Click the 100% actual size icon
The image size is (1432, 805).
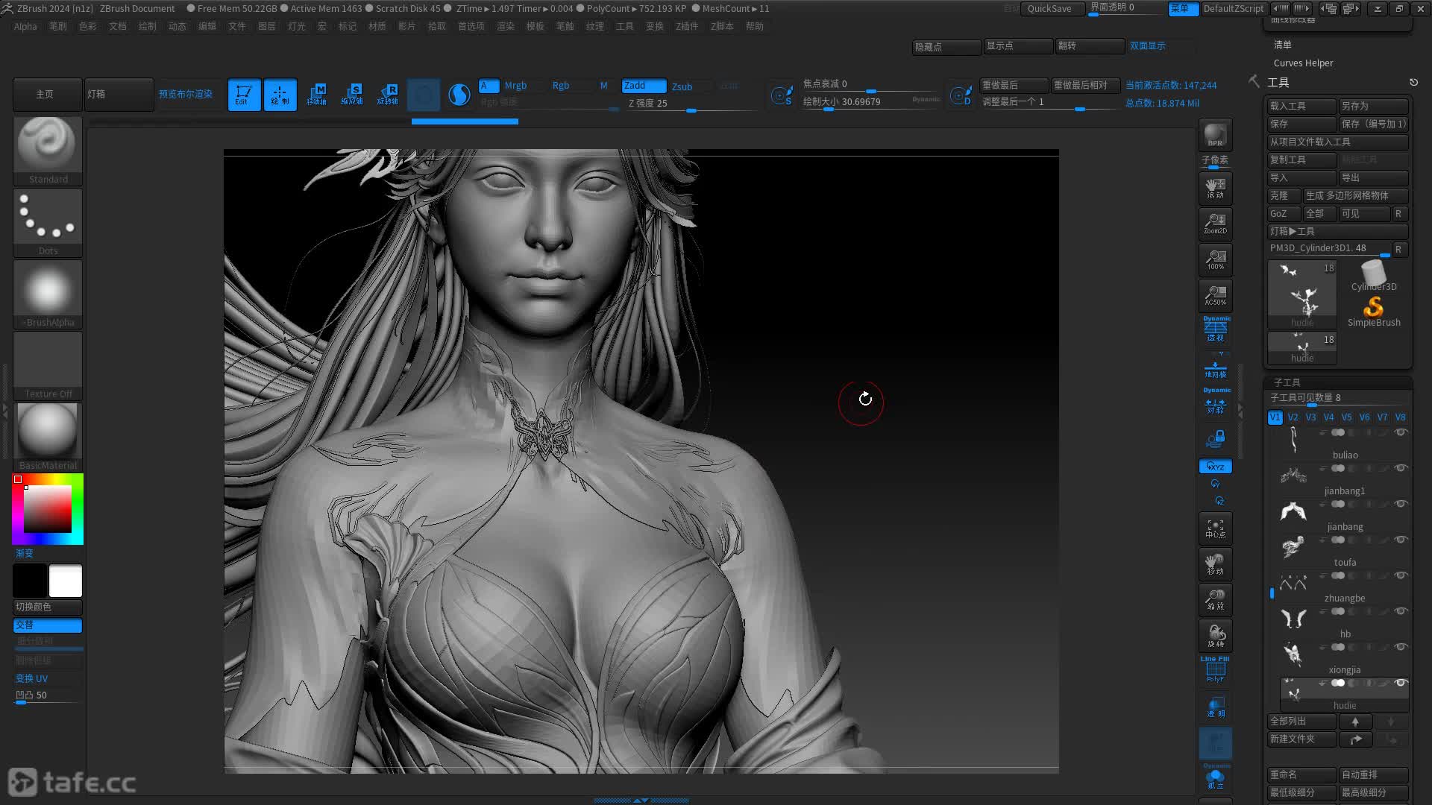[1215, 260]
